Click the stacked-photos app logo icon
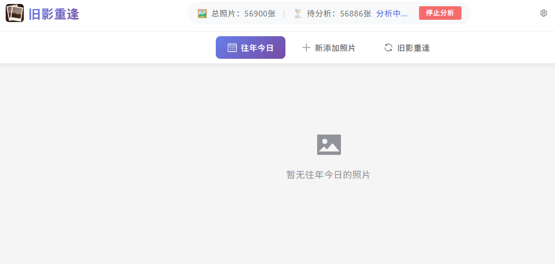The image size is (555, 264). click(x=15, y=13)
